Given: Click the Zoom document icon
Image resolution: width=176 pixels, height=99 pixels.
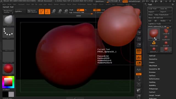Looking at the screenshot, I should (x=139, y=33).
